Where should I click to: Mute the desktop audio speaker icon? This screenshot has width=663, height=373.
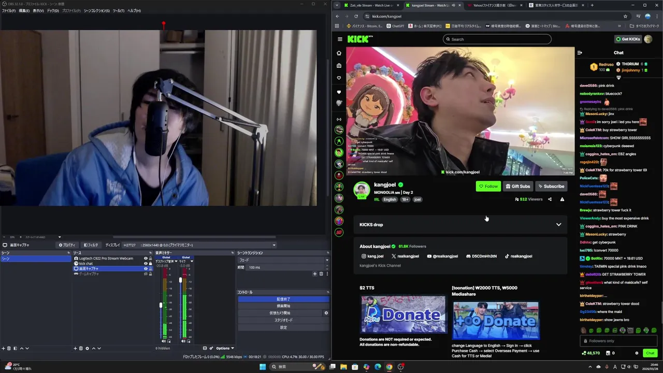coord(164,341)
